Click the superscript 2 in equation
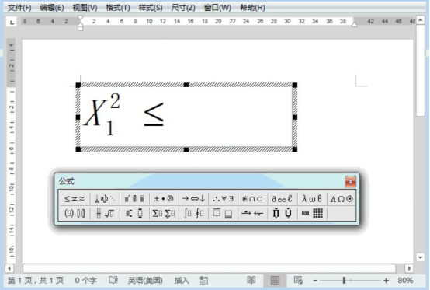The image size is (430, 290). (x=115, y=101)
